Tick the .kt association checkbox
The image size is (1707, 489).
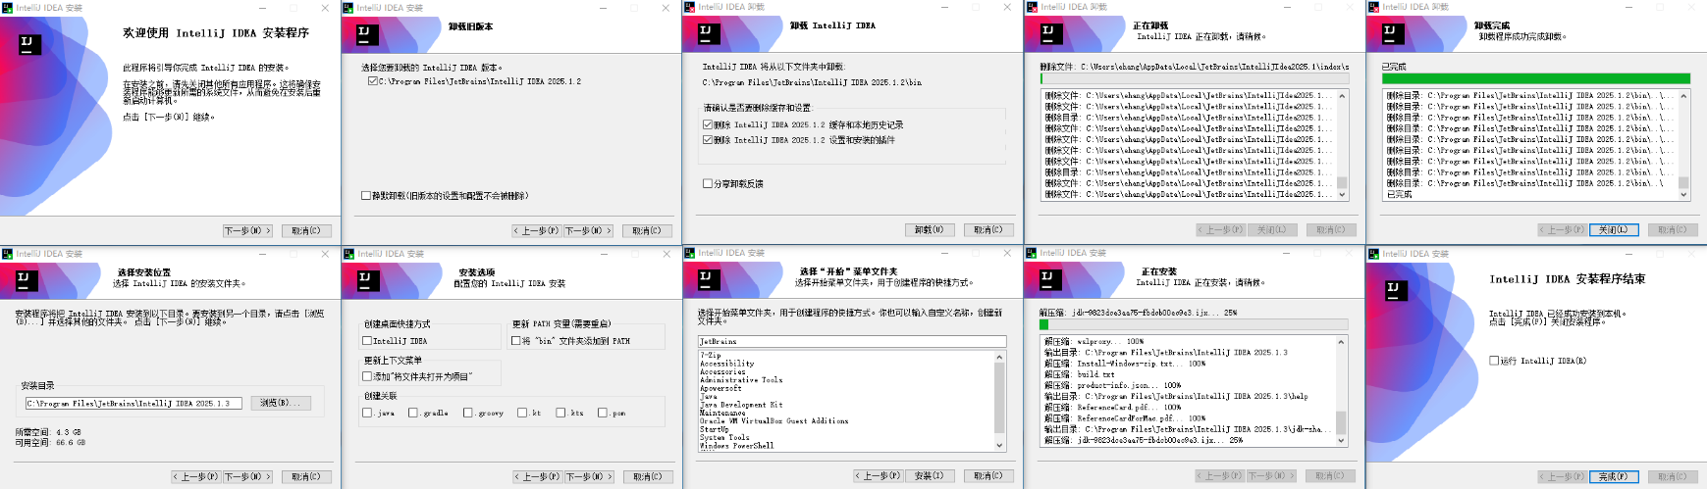tap(522, 413)
